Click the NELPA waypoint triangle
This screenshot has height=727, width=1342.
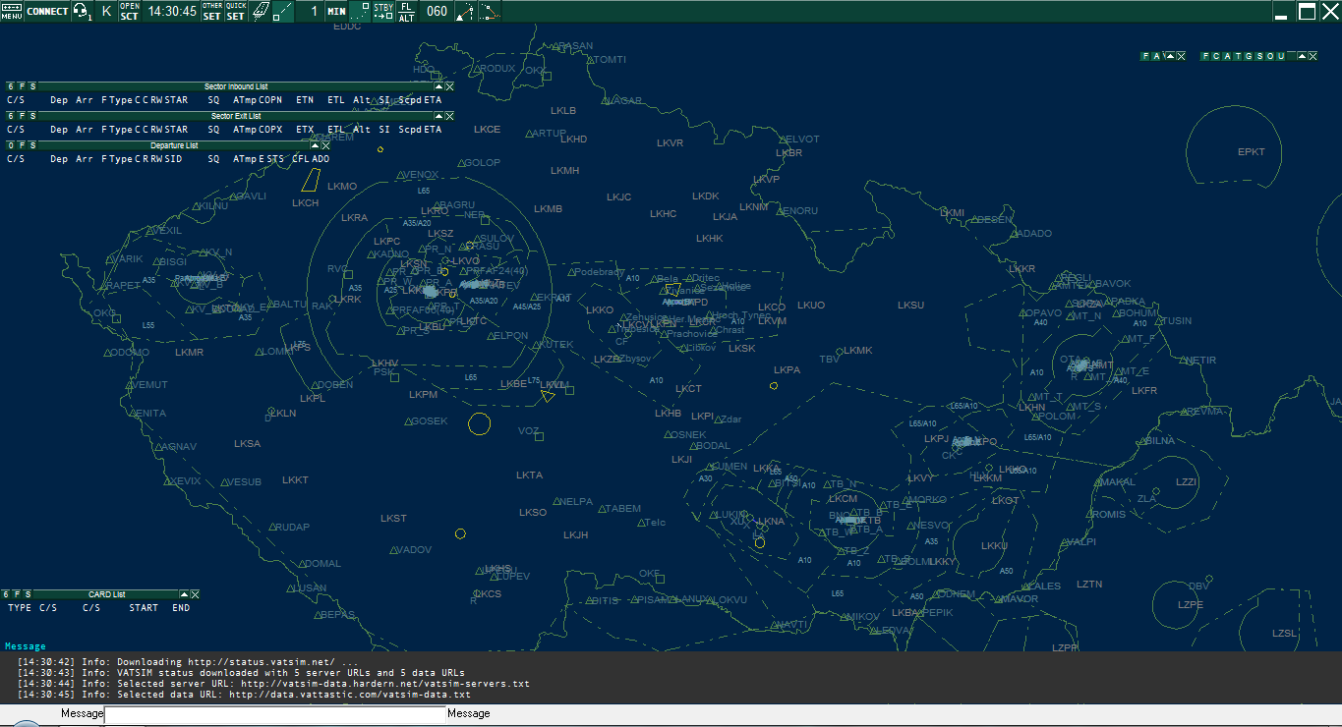[557, 501]
